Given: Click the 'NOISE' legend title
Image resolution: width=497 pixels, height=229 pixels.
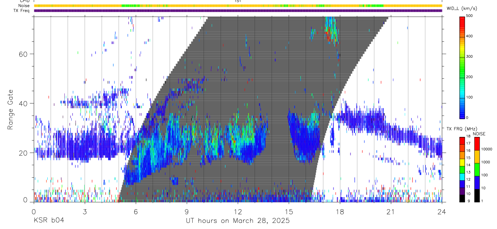Looking at the screenshot, I should pyautogui.click(x=479, y=134).
